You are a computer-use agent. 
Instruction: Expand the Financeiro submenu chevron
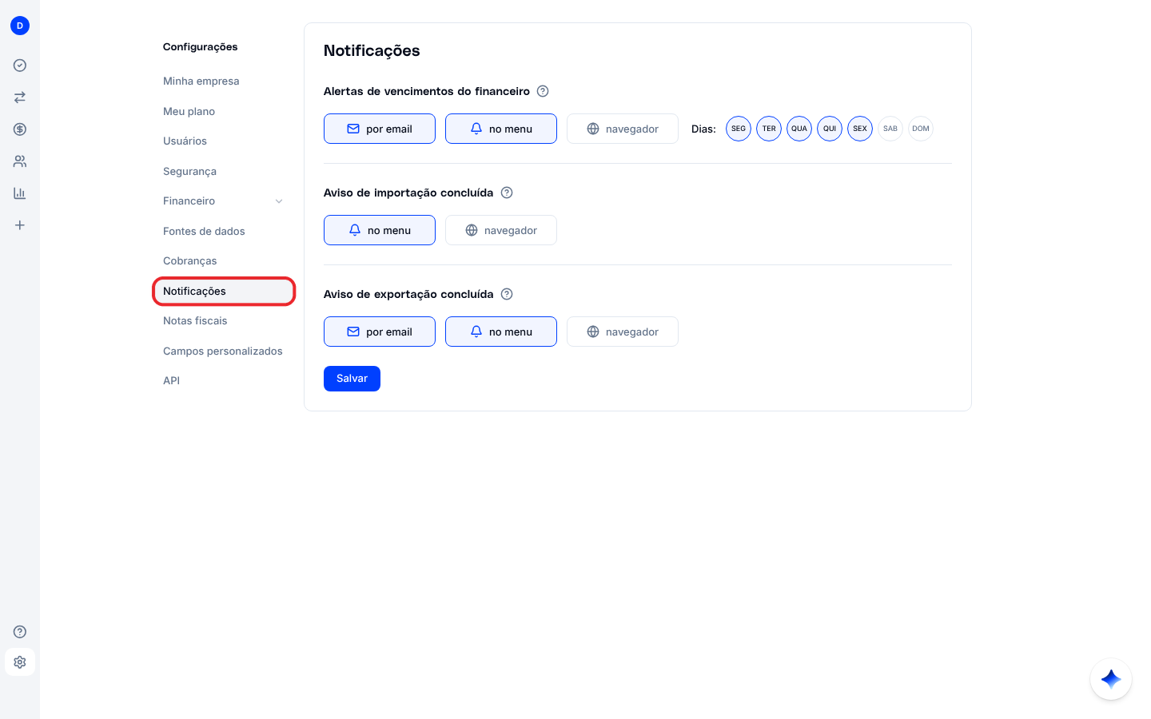279,201
